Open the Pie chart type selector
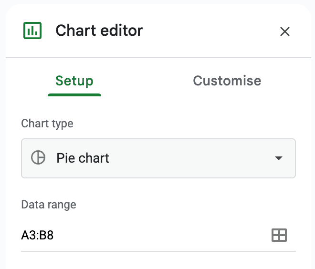Screen dimensions: 315x269 pos(158,158)
